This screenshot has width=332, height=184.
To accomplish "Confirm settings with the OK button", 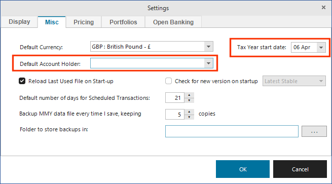I will pyautogui.click(x=243, y=169).
